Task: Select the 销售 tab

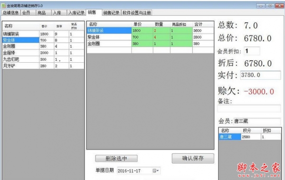Action: [x=94, y=12]
